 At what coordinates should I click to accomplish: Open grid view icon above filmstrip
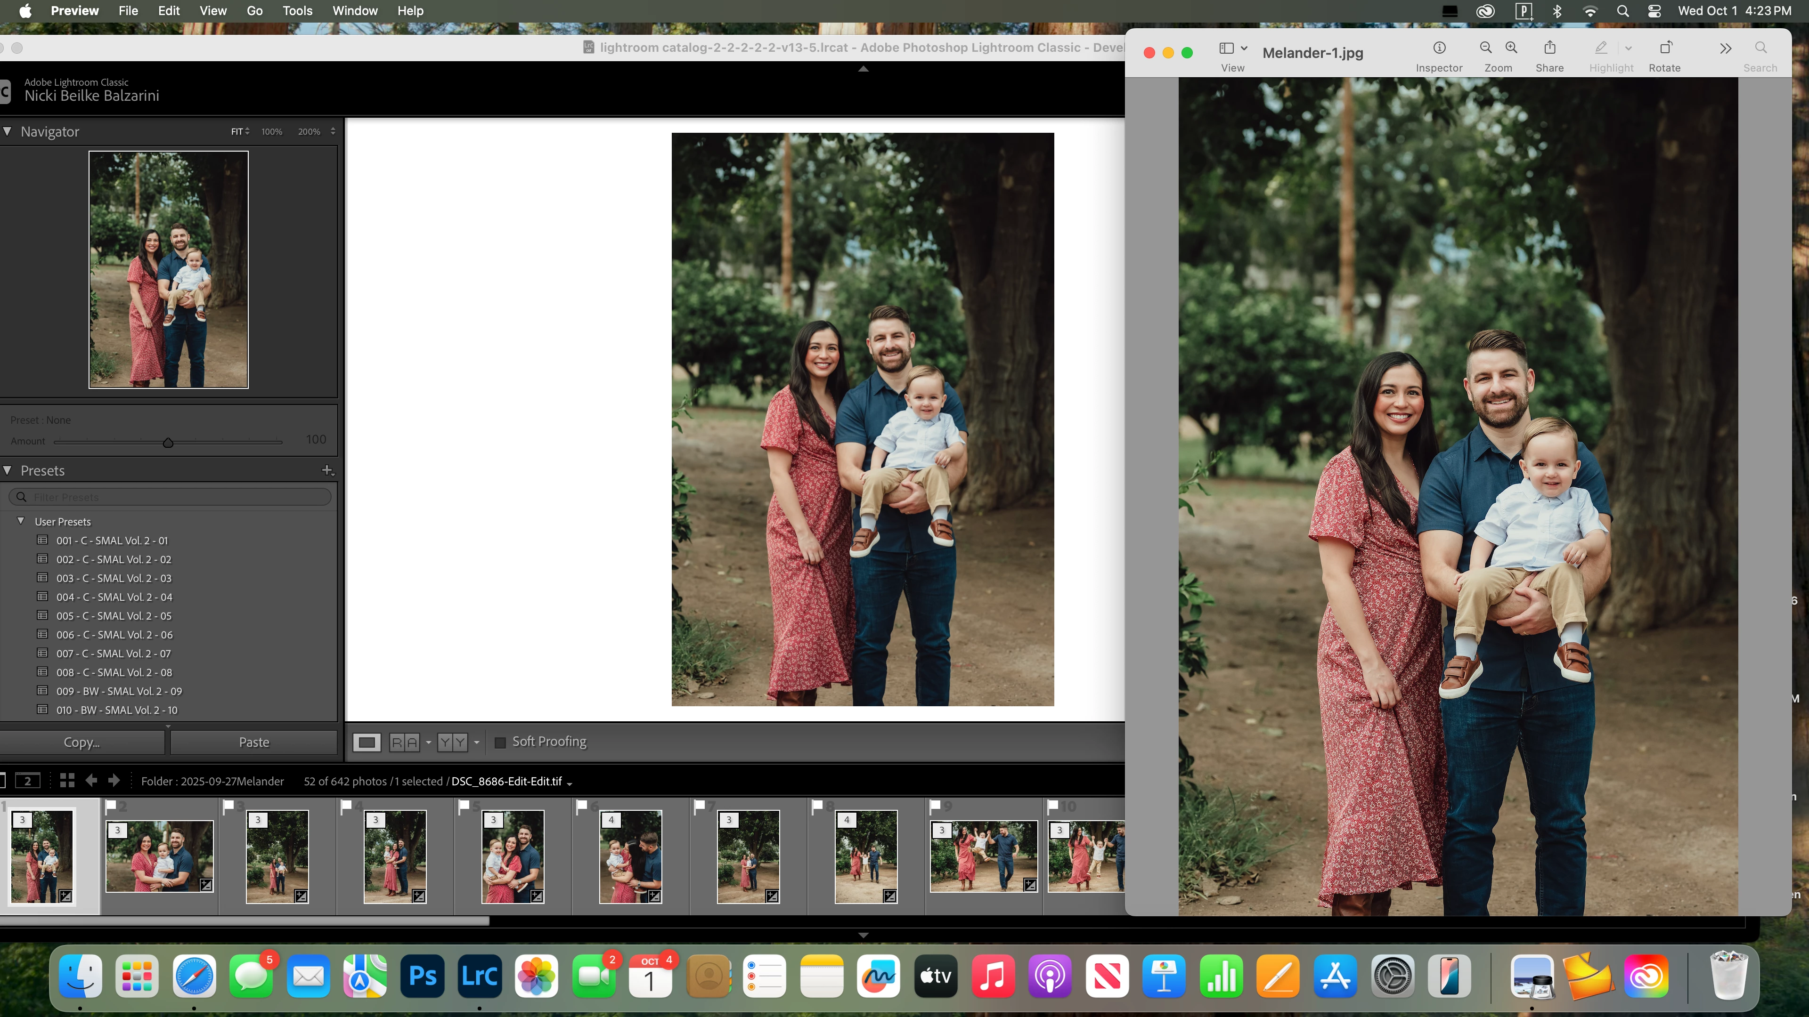pyautogui.click(x=67, y=781)
